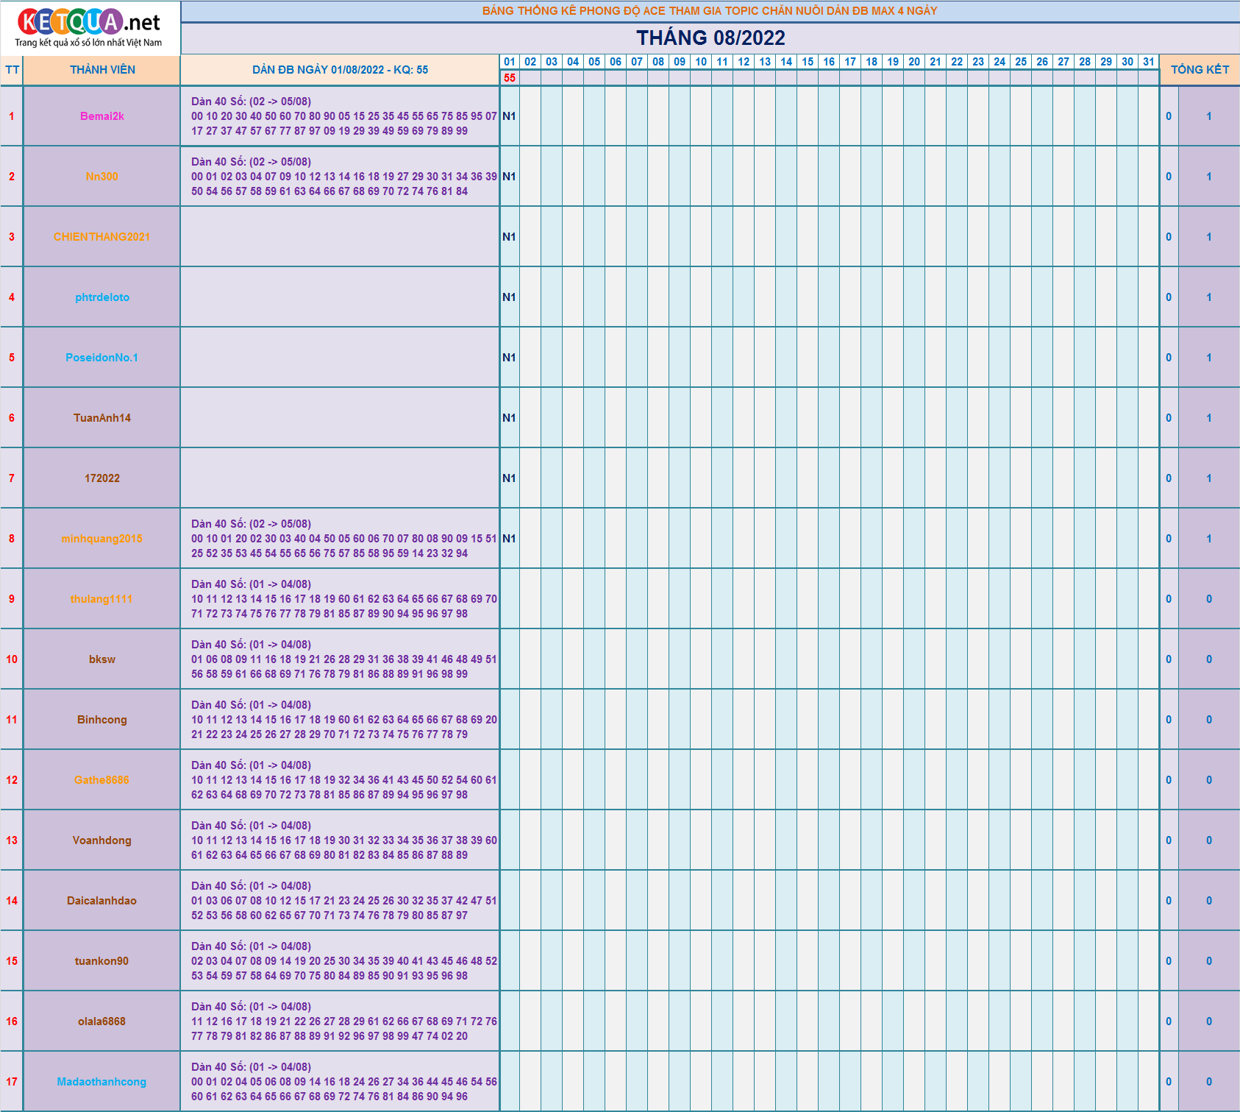Click the TT column header
This screenshot has width=1240, height=1112.
12,70
